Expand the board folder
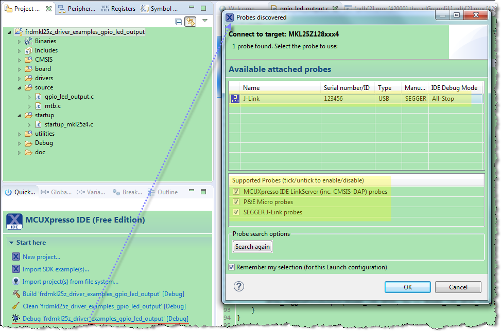 click(x=19, y=69)
